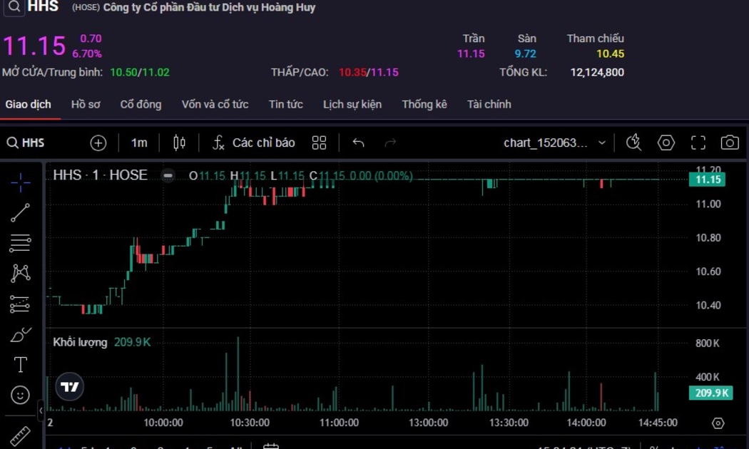Select the crosshair cursor tool
The height and width of the screenshot is (449, 749).
tap(21, 182)
